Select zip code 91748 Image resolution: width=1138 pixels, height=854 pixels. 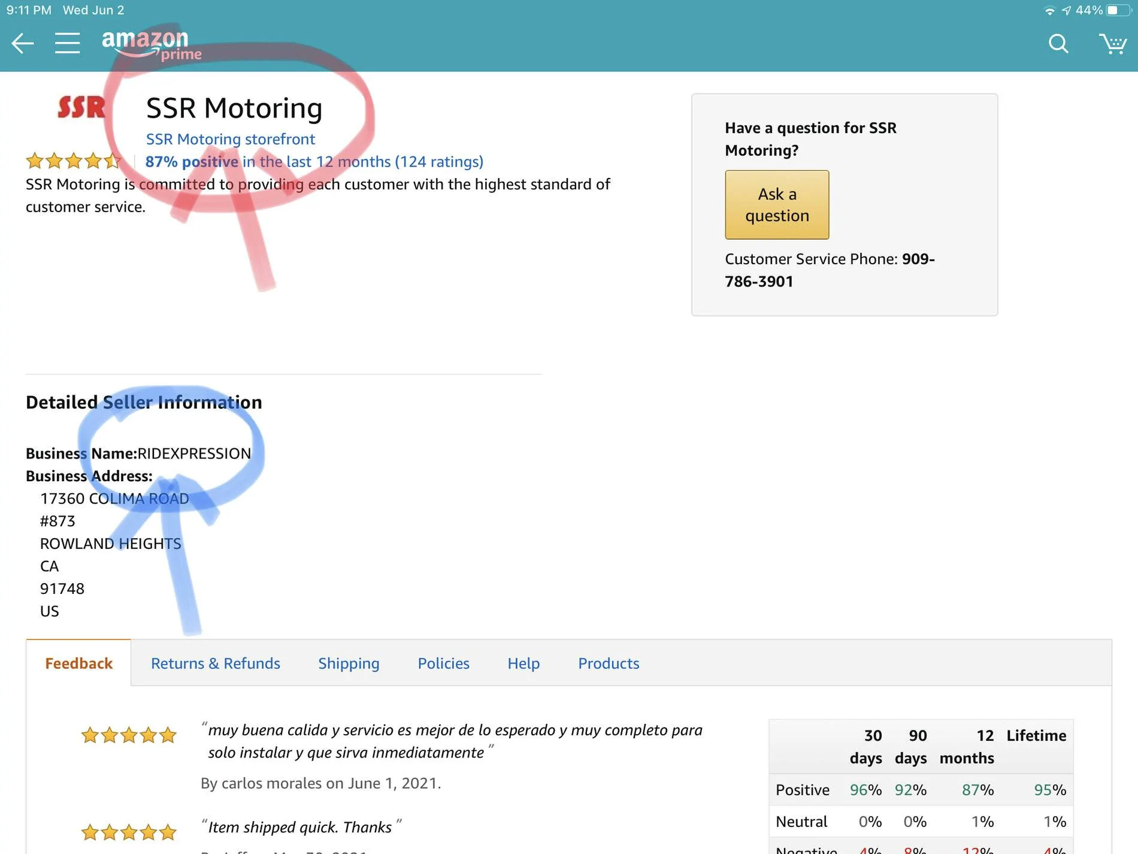coord(62,589)
